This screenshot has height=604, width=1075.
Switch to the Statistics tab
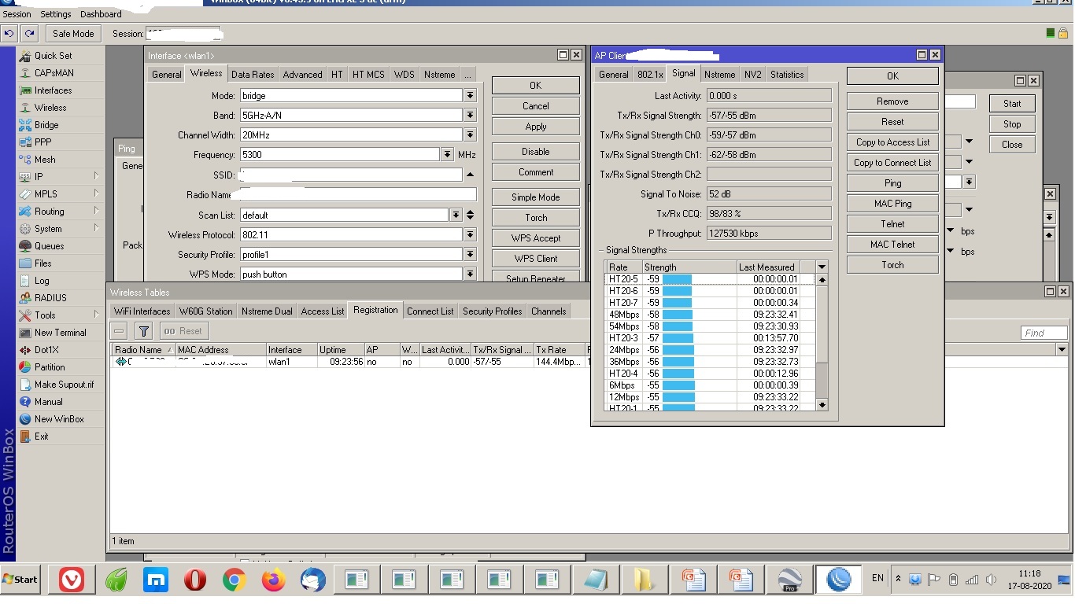tap(787, 75)
